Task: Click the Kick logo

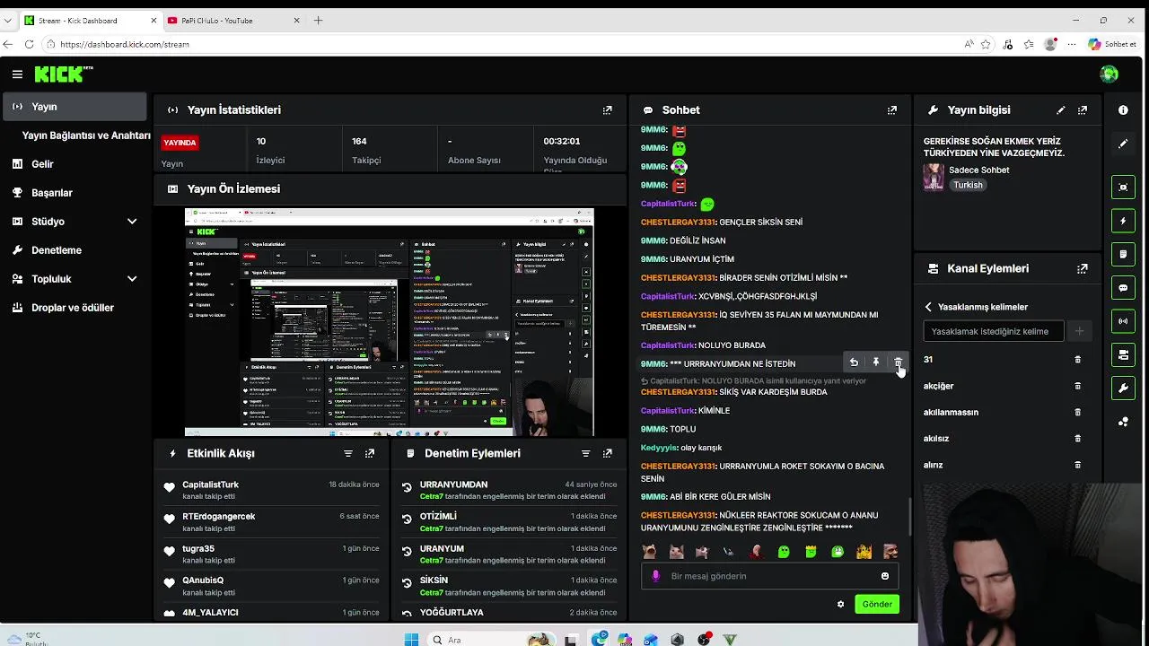Action: pos(63,74)
